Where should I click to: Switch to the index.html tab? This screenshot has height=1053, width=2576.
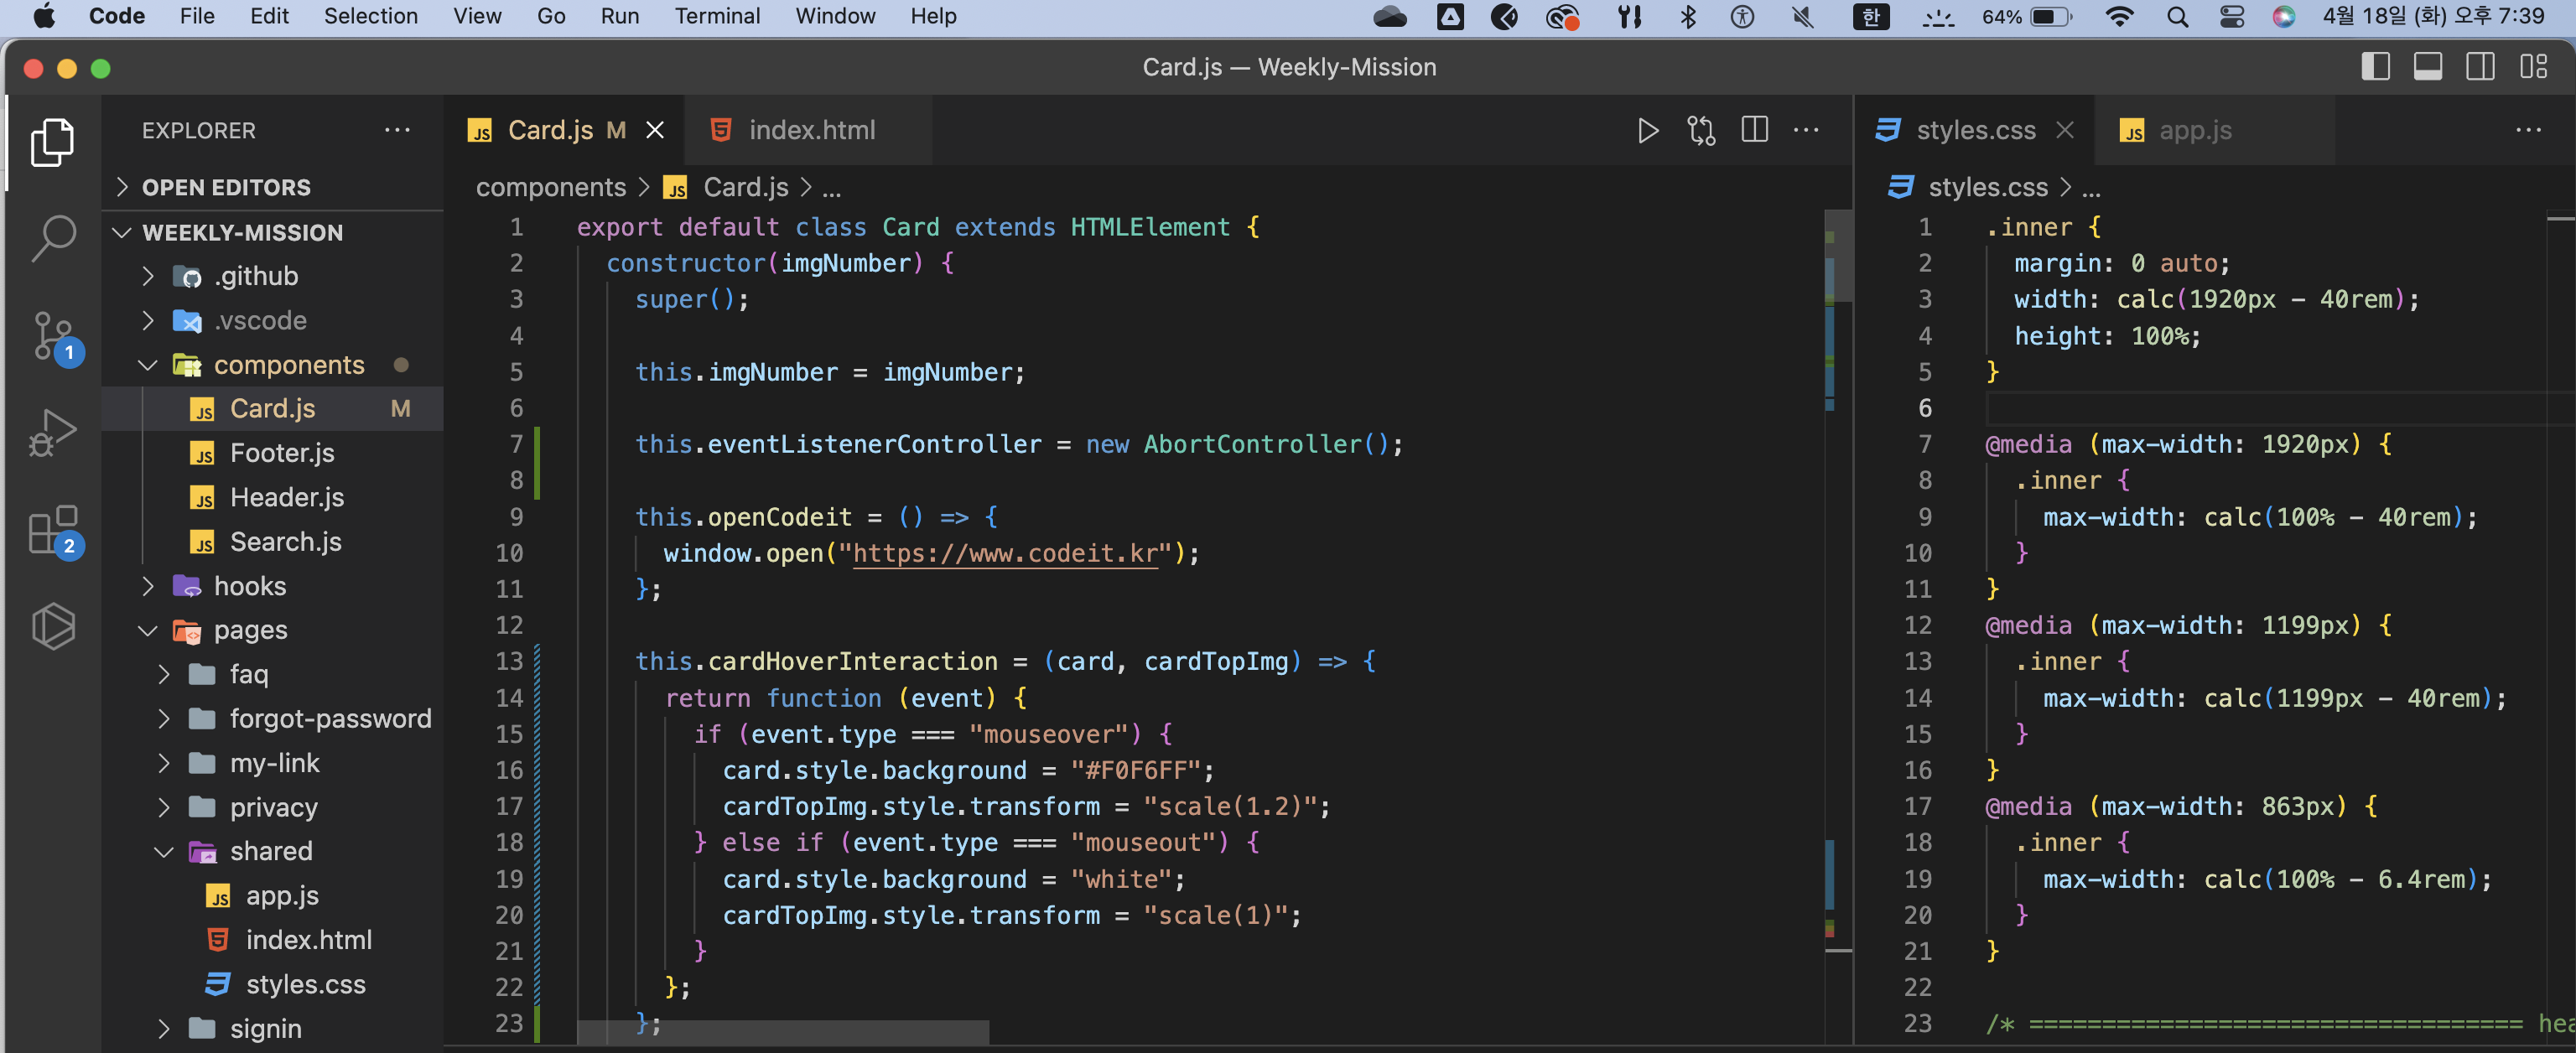pos(810,130)
